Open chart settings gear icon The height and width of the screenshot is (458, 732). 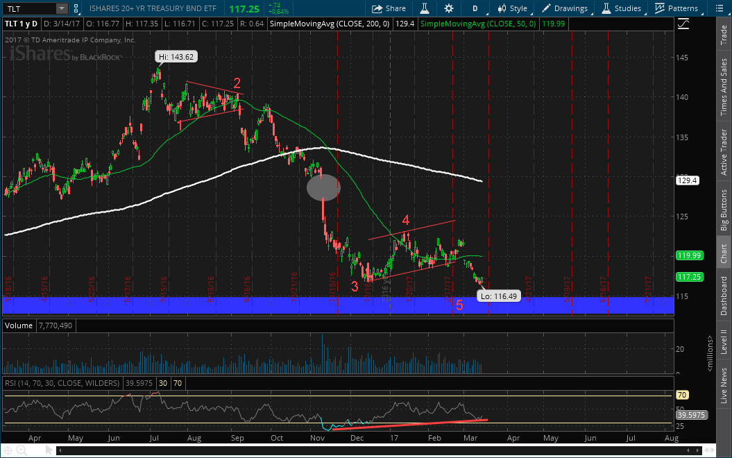click(x=449, y=8)
